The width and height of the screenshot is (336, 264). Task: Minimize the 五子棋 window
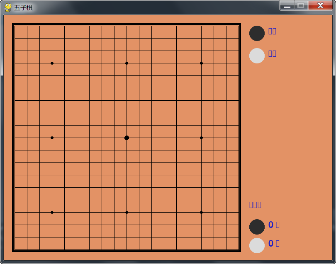click(x=287, y=5)
